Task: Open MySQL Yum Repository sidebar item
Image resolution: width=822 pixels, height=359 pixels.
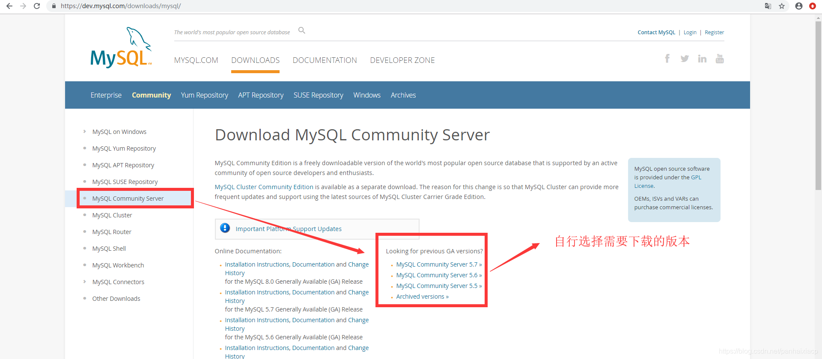Action: 124,148
